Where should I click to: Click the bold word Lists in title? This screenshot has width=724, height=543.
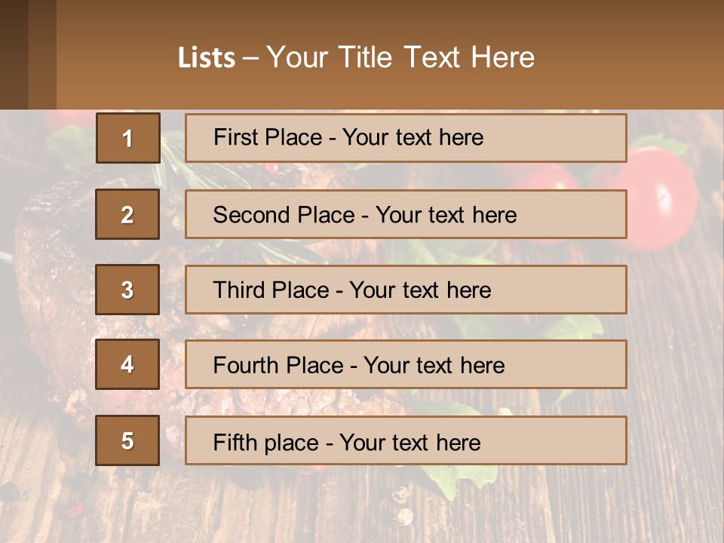coord(206,58)
